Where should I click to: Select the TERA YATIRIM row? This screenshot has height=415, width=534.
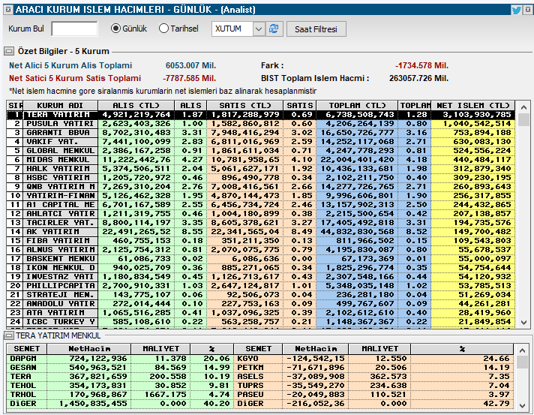click(260, 115)
